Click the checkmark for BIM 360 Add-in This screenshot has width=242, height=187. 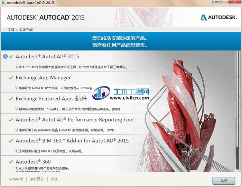tap(11, 141)
